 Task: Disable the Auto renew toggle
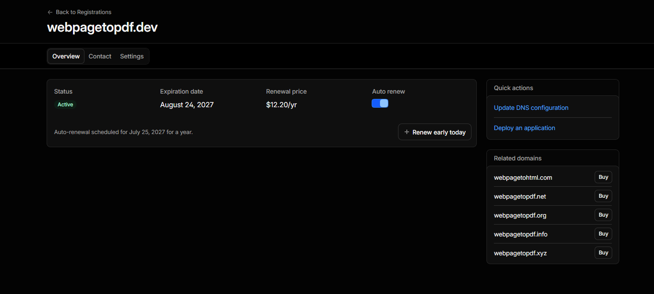380,103
